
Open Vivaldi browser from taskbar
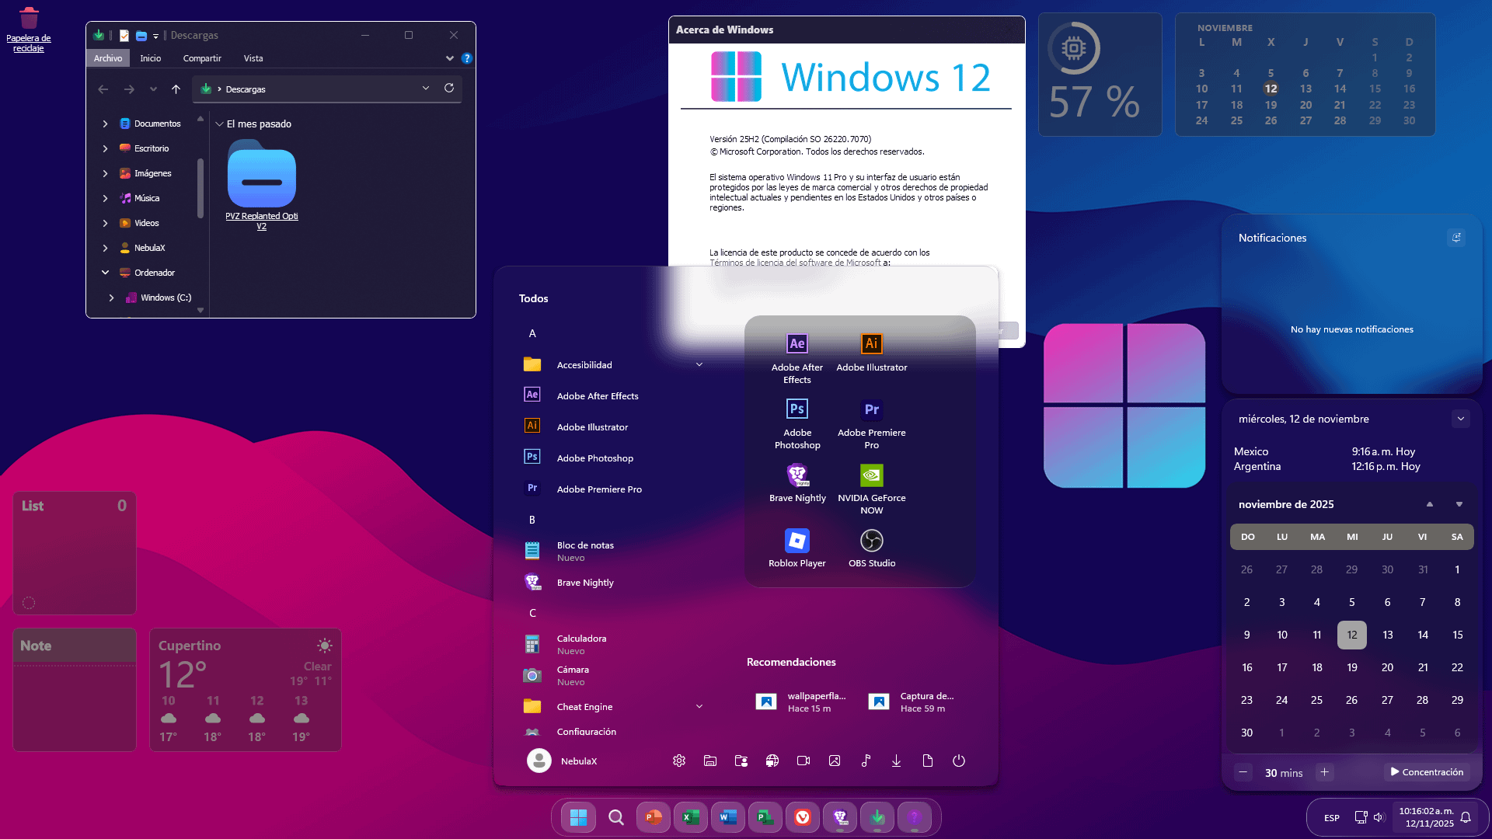tap(803, 817)
